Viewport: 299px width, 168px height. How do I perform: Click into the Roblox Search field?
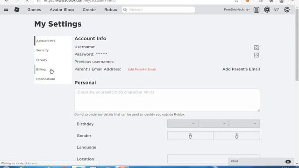158,10
